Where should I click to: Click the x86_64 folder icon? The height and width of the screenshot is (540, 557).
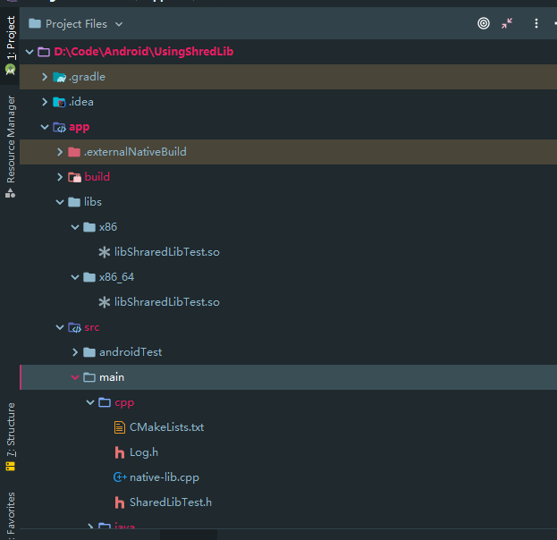89,277
